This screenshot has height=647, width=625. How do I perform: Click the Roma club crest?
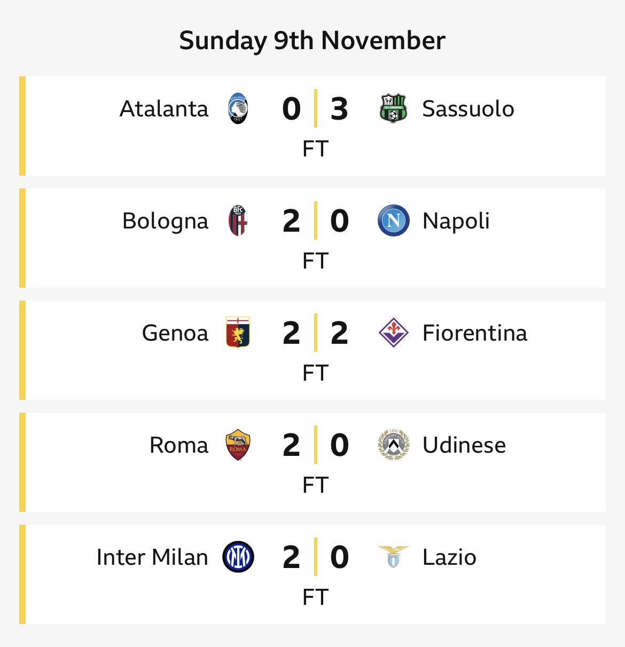click(238, 445)
